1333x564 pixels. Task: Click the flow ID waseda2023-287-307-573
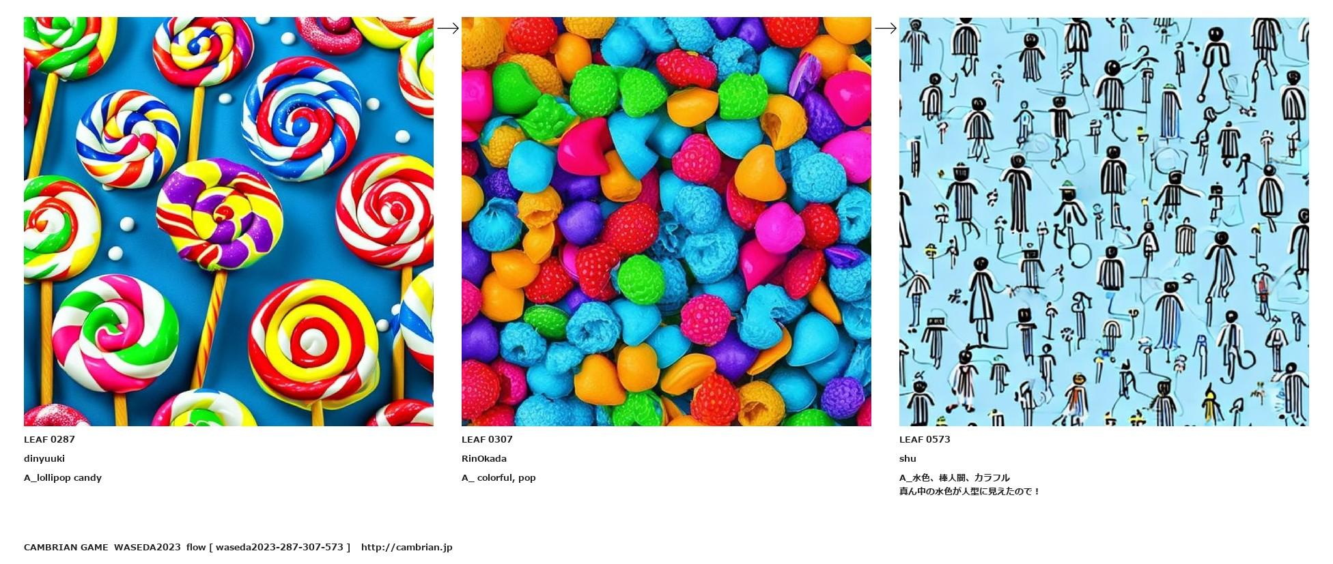pos(279,547)
